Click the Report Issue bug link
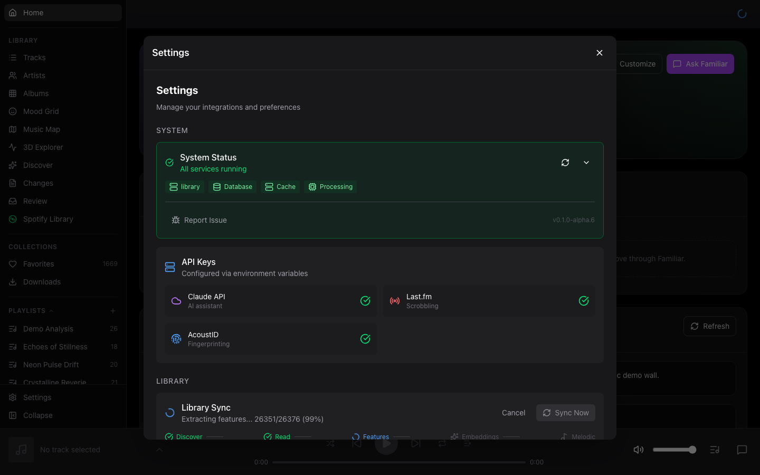 click(x=199, y=220)
